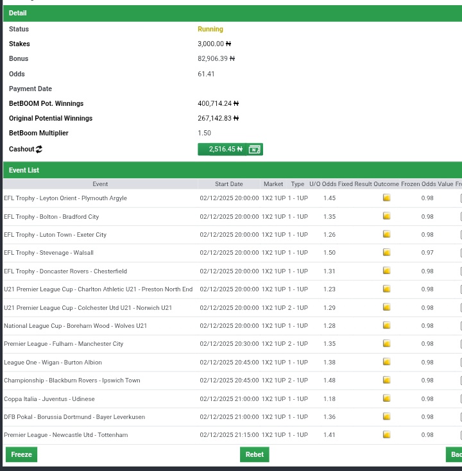462x471 pixels.
Task: Click the stakes value 3,000.00
Action: (x=214, y=44)
